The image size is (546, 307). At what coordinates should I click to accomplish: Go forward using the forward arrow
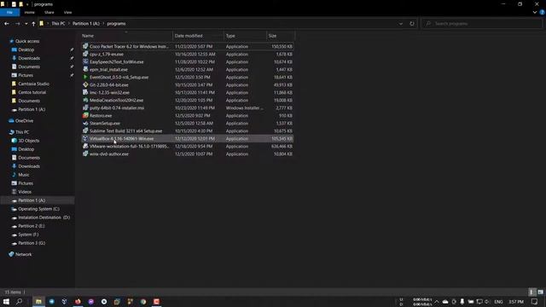pos(17,24)
